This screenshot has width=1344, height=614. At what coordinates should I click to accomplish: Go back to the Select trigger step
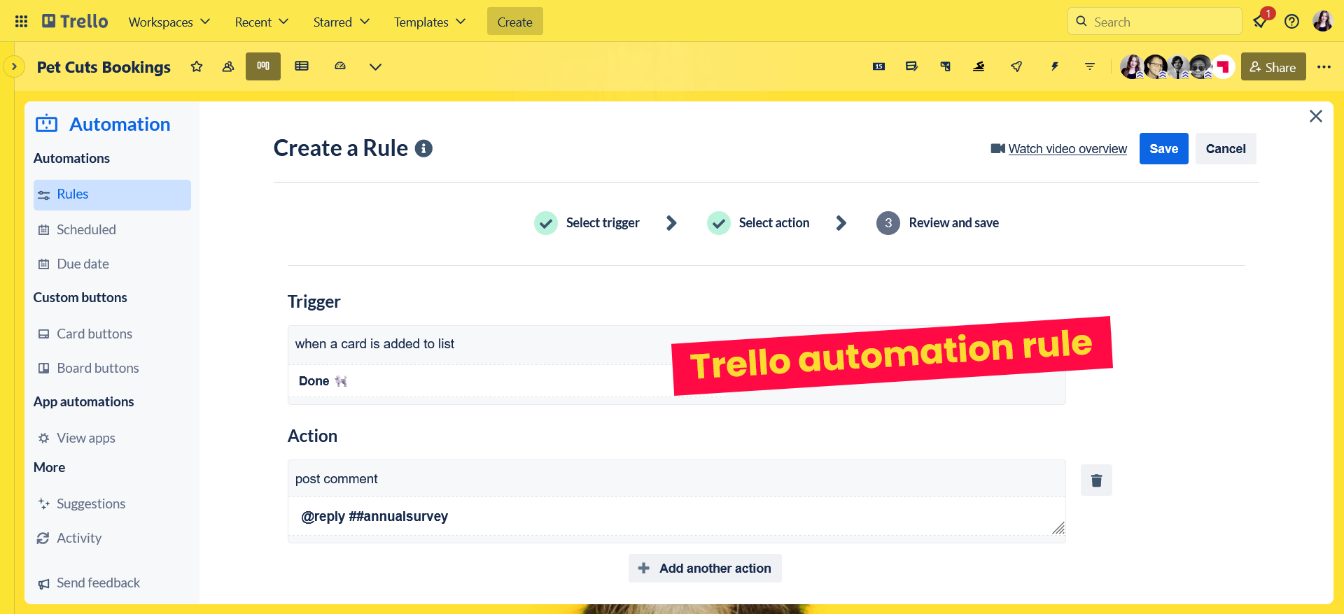[x=587, y=223]
